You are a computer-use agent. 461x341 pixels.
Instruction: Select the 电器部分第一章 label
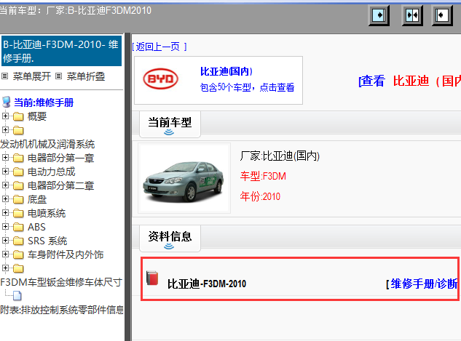[61, 158]
